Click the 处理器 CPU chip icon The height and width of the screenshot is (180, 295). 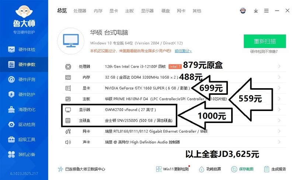pyautogui.click(x=68, y=66)
